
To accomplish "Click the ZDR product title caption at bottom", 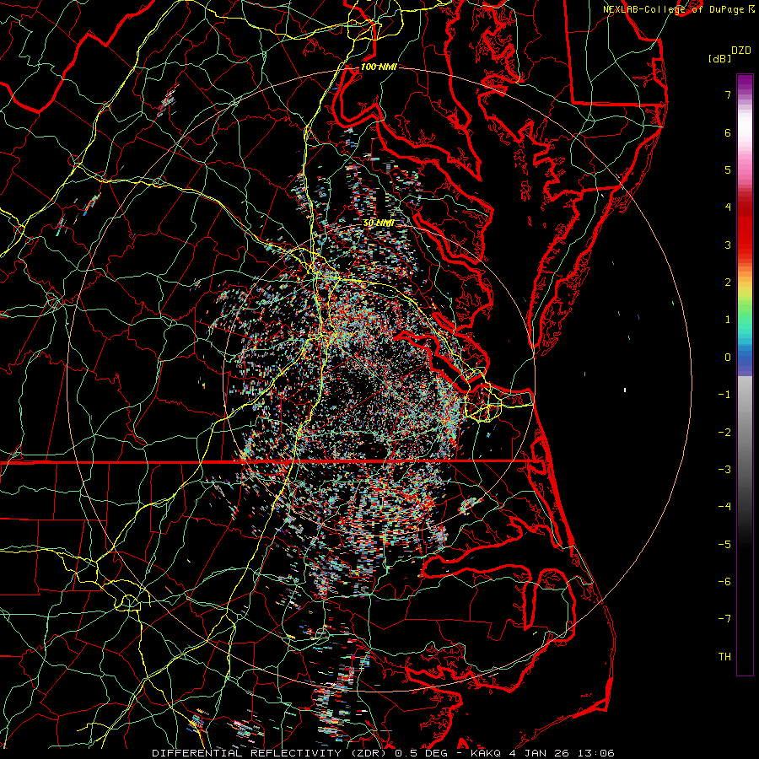I will pyautogui.click(x=383, y=753).
